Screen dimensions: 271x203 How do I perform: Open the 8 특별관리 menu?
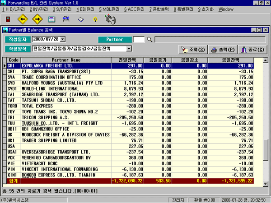[x=183, y=9]
